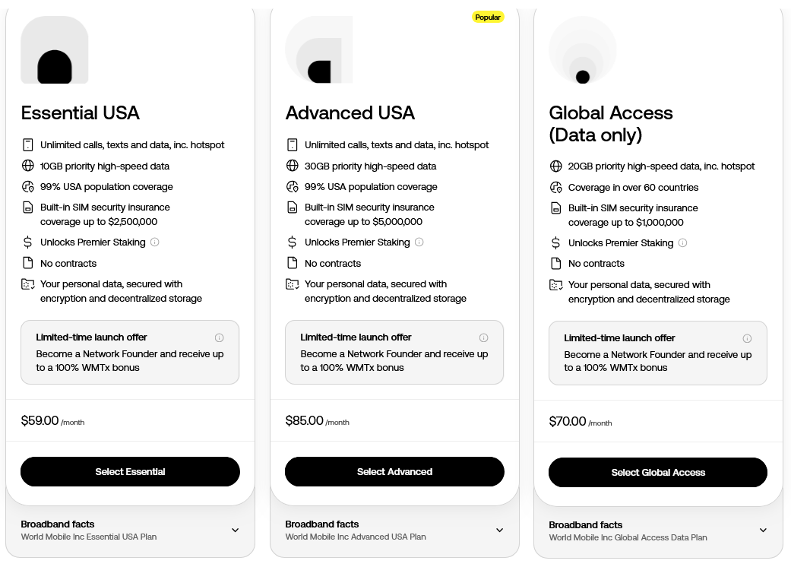Click SIM card icon in Global Access features
The width and height of the screenshot is (791, 567).
[556, 207]
